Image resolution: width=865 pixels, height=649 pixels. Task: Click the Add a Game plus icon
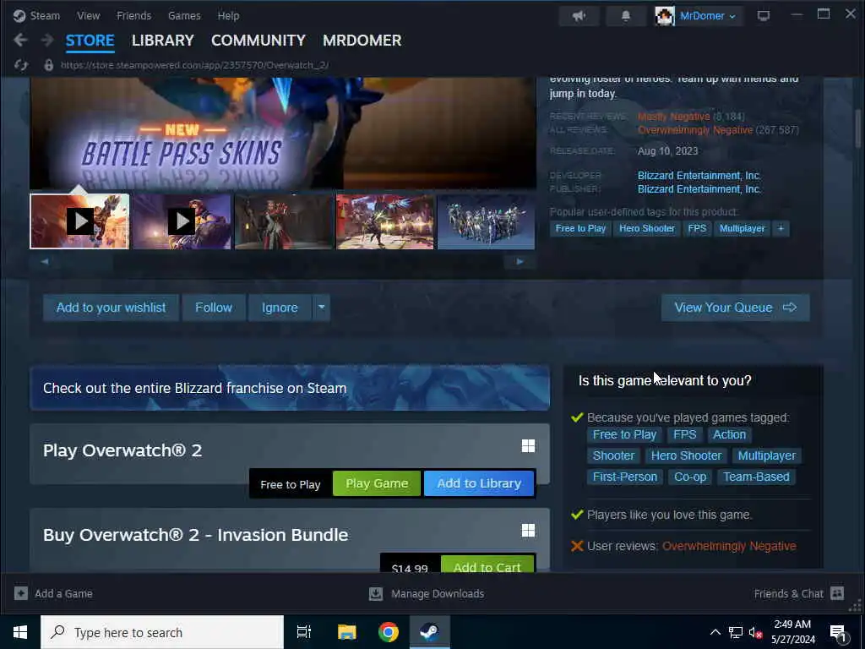pyautogui.click(x=21, y=594)
